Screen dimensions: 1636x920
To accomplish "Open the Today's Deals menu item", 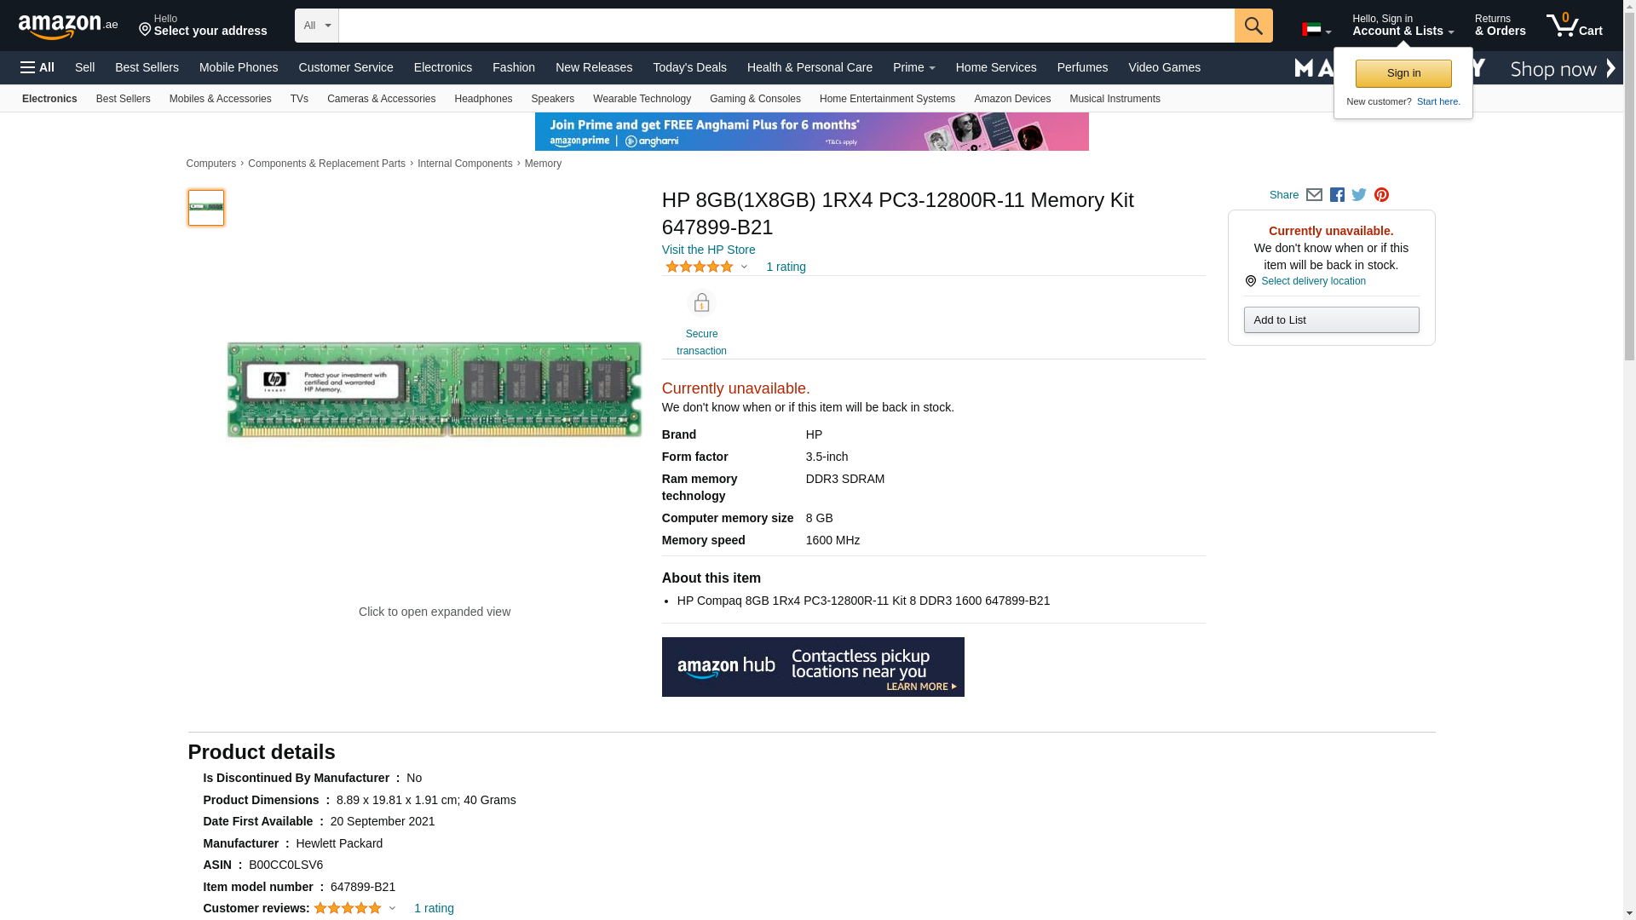I will (688, 67).
